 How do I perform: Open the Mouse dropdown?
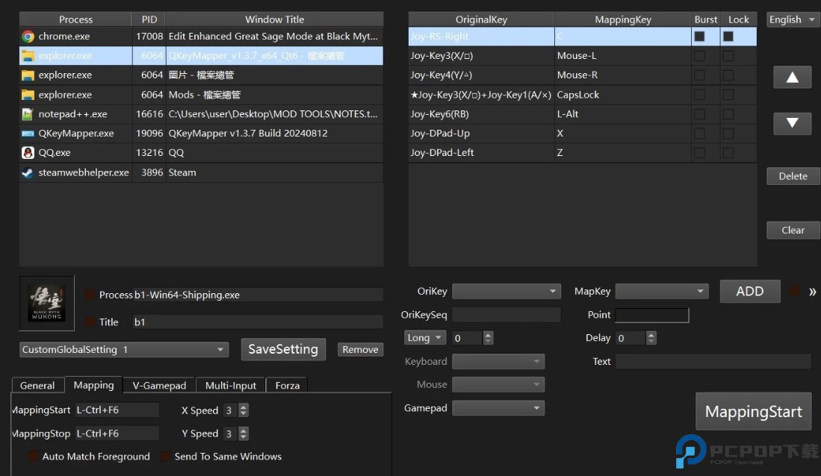coord(498,384)
